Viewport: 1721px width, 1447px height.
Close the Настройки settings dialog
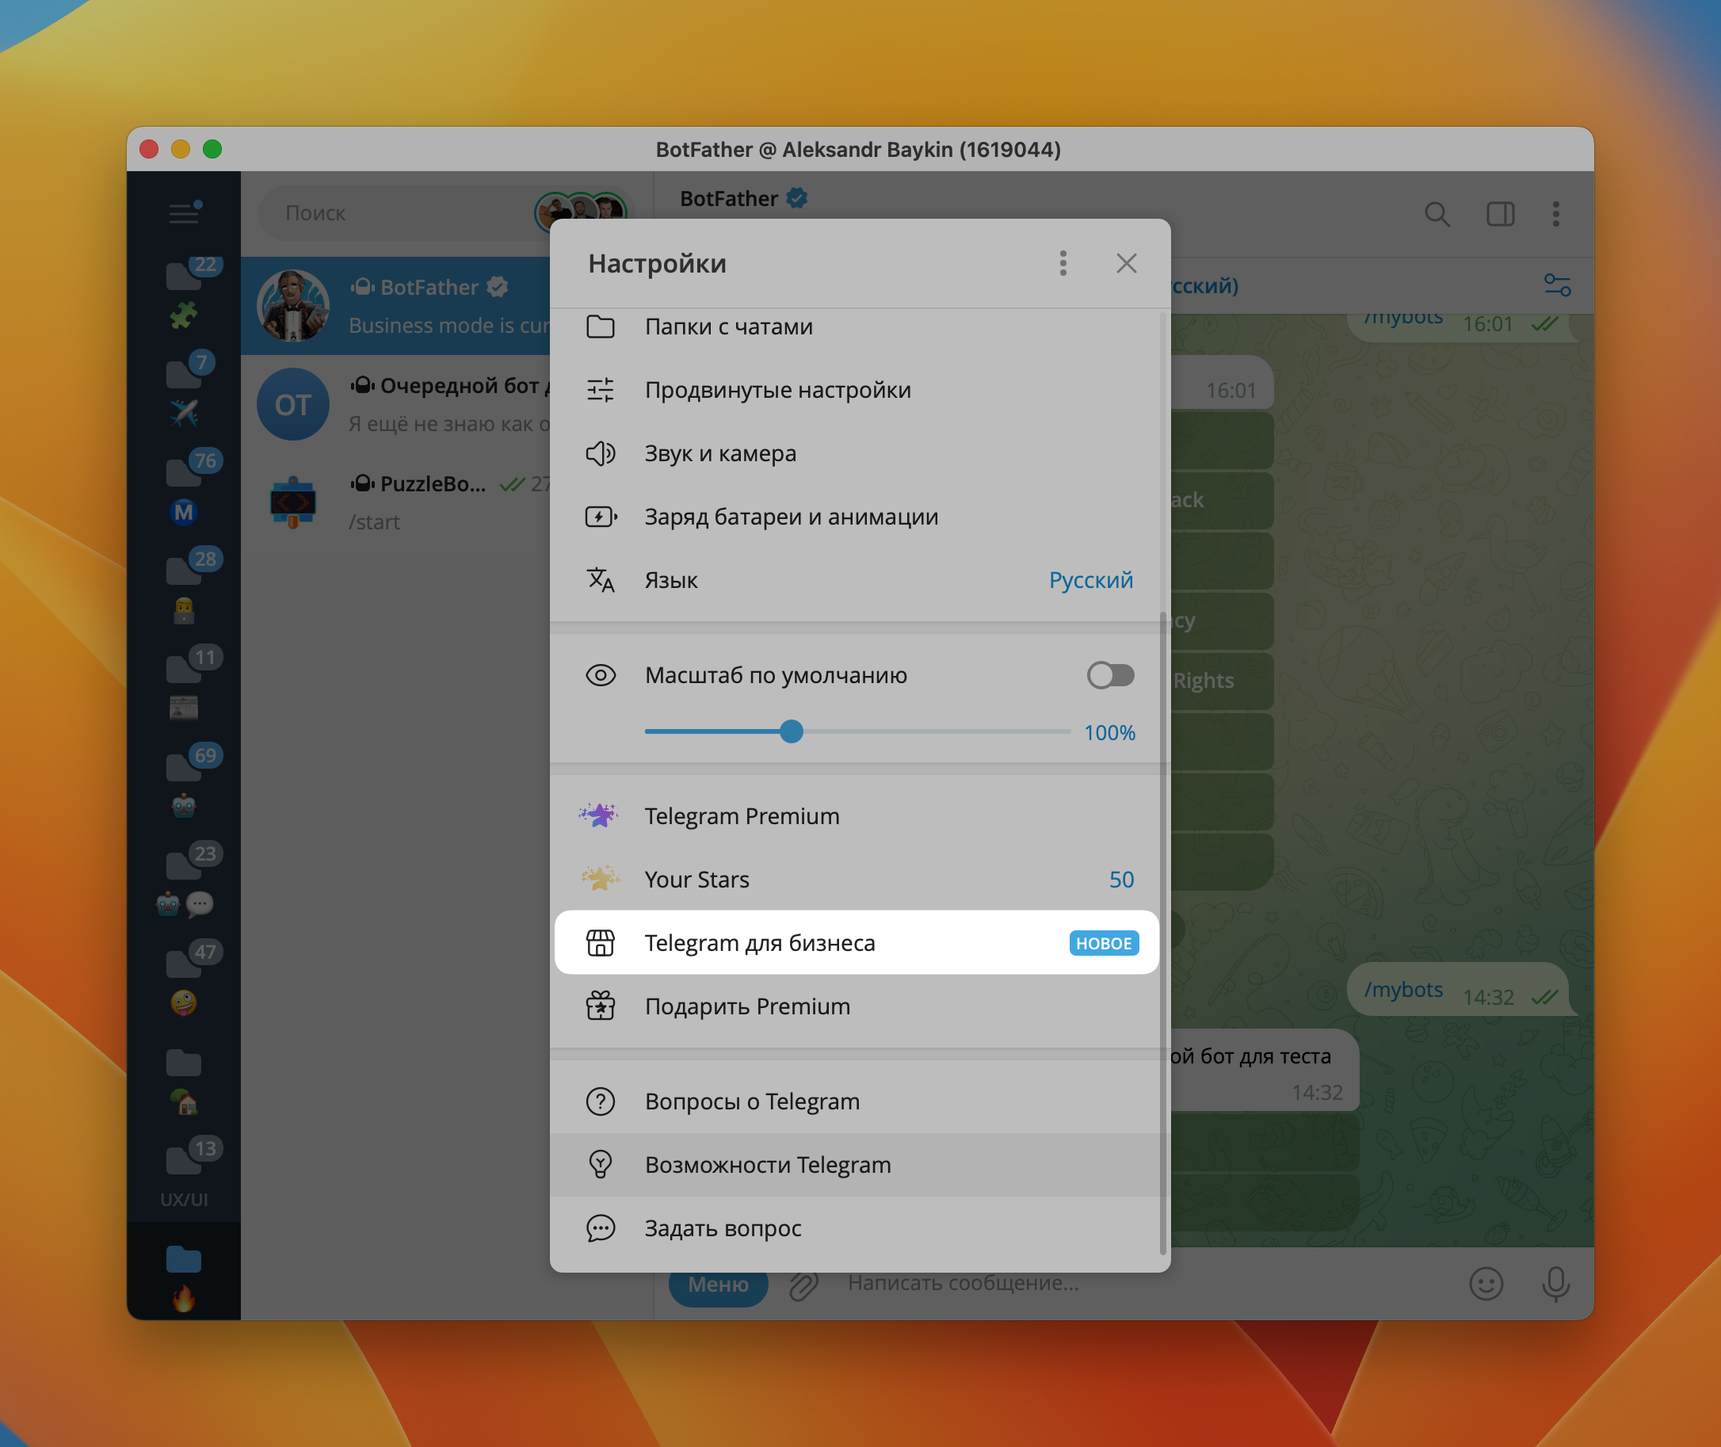click(1126, 263)
